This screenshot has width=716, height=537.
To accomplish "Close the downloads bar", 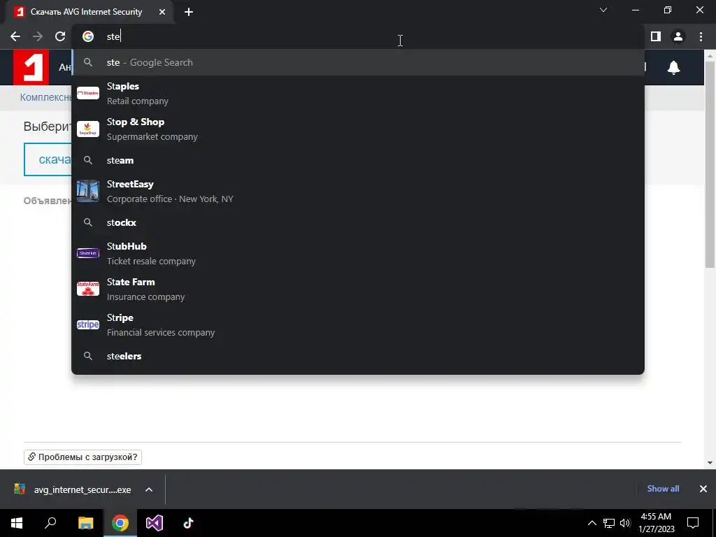I will [x=703, y=489].
